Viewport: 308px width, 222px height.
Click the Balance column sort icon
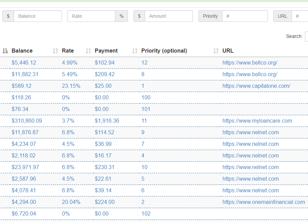tap(5, 51)
